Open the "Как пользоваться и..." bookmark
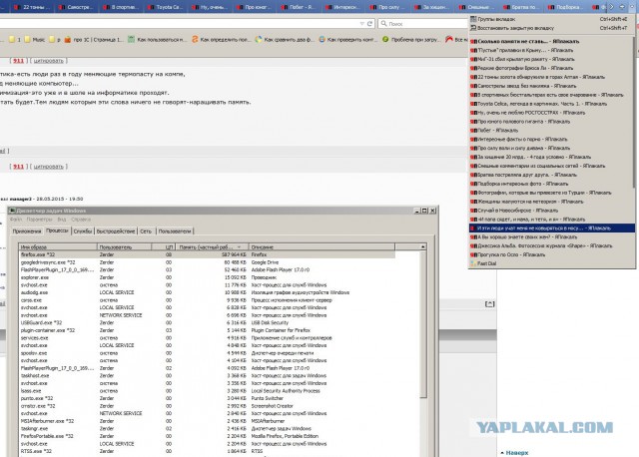The width and height of the screenshot is (639, 457). pos(157,40)
